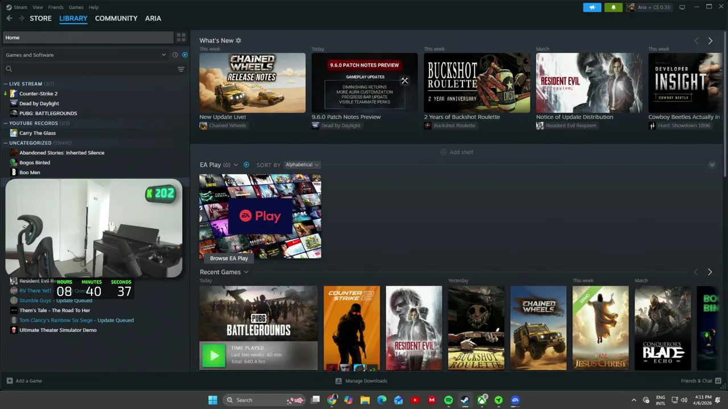Select Bogos Binted in the game list
The width and height of the screenshot is (728, 409).
click(x=35, y=162)
